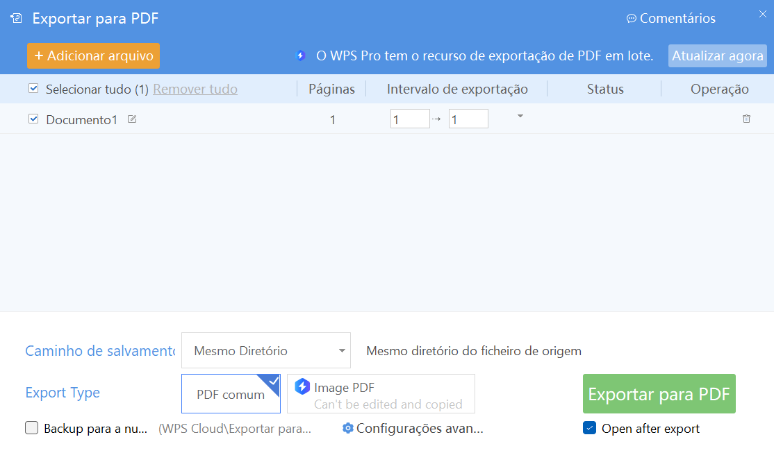Uncheck Selecionar tudo
774x462 pixels.
click(33, 89)
